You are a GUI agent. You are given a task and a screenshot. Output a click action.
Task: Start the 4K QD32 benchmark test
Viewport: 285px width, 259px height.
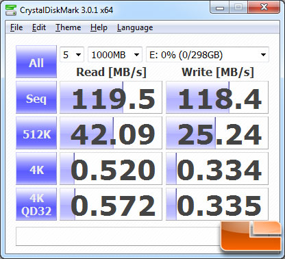(36, 204)
